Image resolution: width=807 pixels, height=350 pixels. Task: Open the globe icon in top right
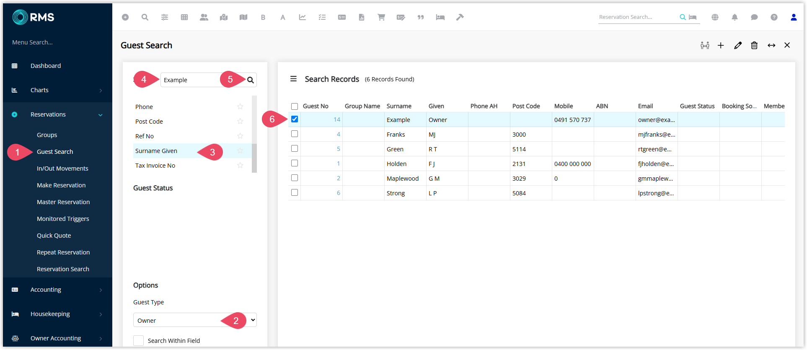715,17
